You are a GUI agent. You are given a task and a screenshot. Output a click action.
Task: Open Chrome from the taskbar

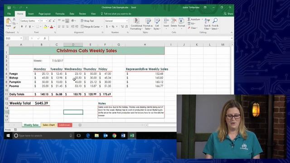[114, 136]
